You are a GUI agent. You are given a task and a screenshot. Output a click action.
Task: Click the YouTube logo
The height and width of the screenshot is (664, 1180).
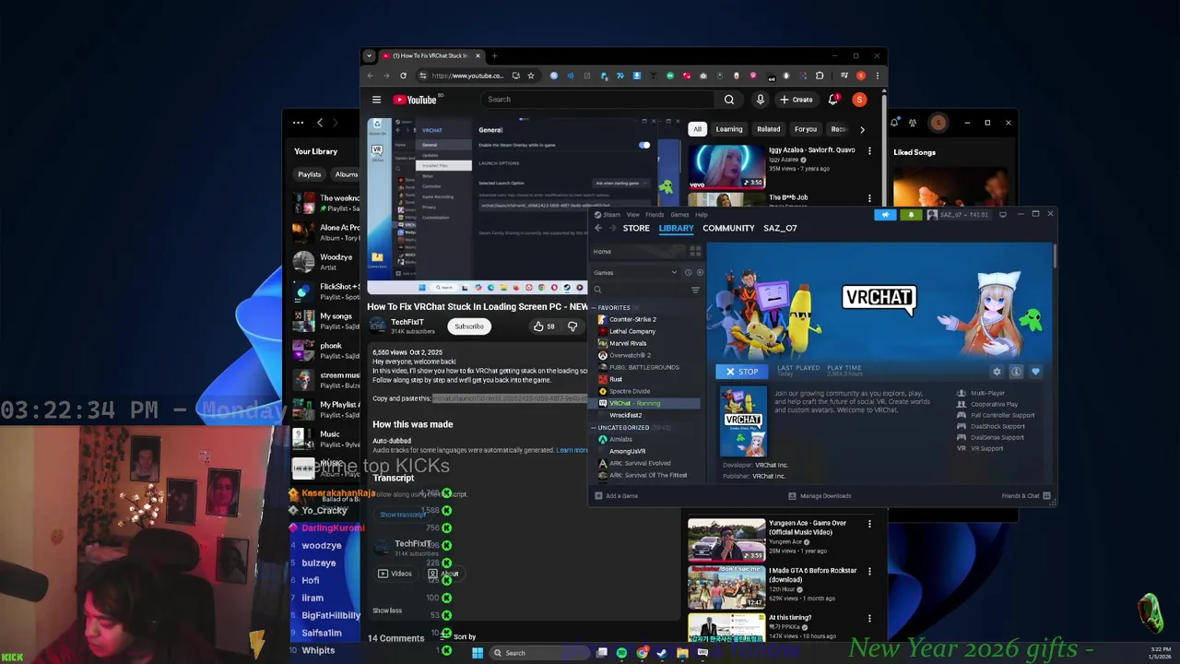click(x=416, y=100)
